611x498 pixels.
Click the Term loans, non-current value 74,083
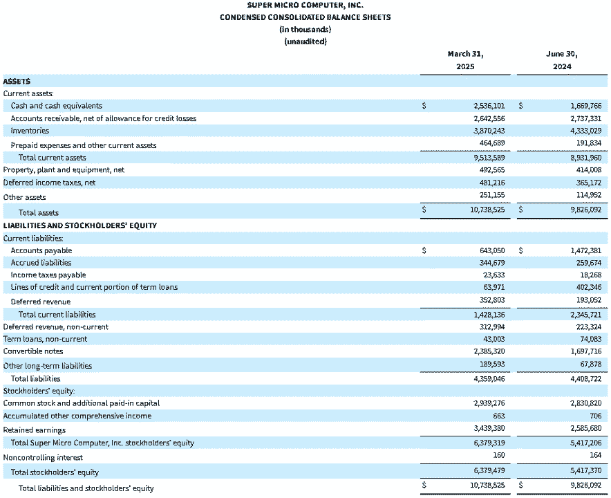coord(591,339)
